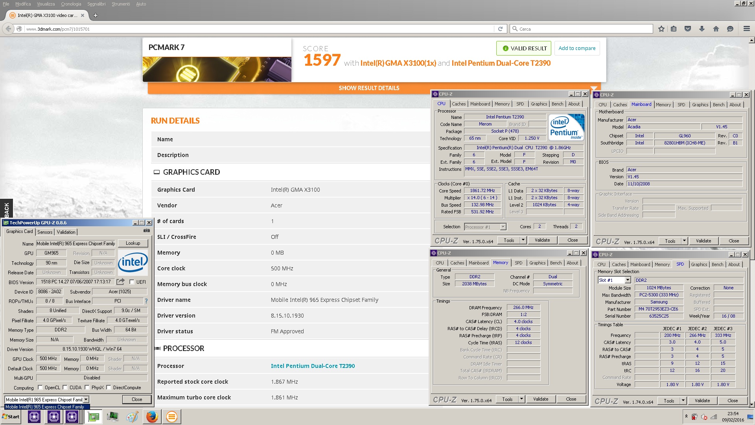
Task: Bookmark this page with the star icon
Action: [x=661, y=29]
